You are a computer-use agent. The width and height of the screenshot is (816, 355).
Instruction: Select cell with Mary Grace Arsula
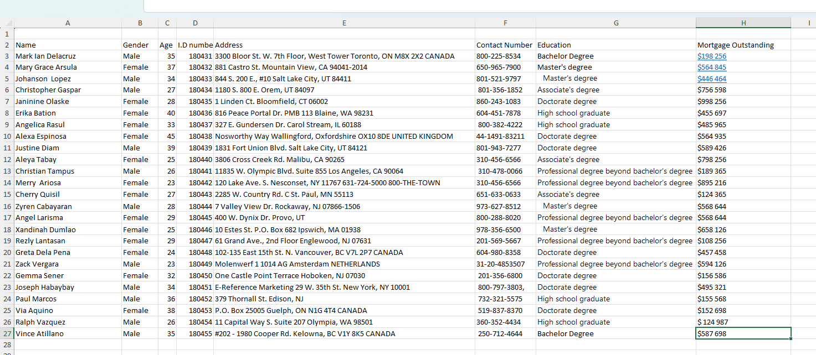point(68,67)
